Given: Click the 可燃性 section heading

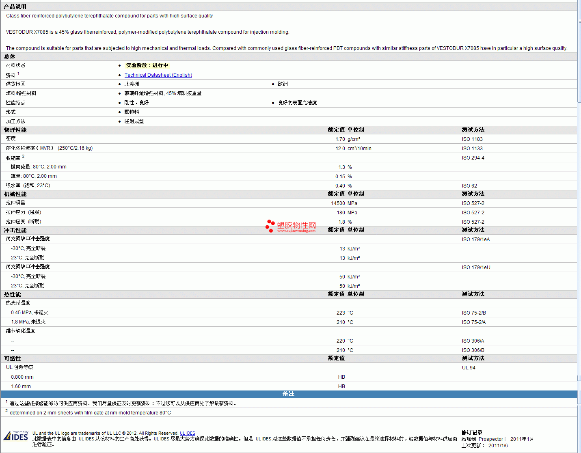Looking at the screenshot, I should [13, 358].
